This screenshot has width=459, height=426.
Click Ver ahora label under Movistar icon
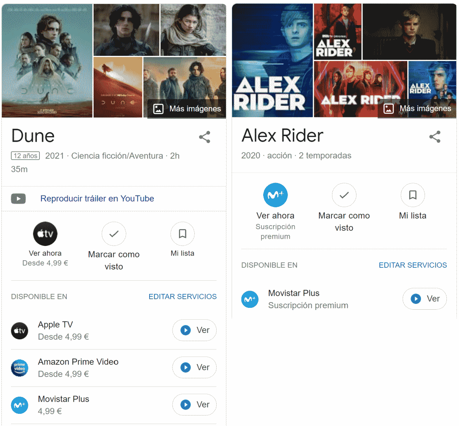tap(275, 216)
